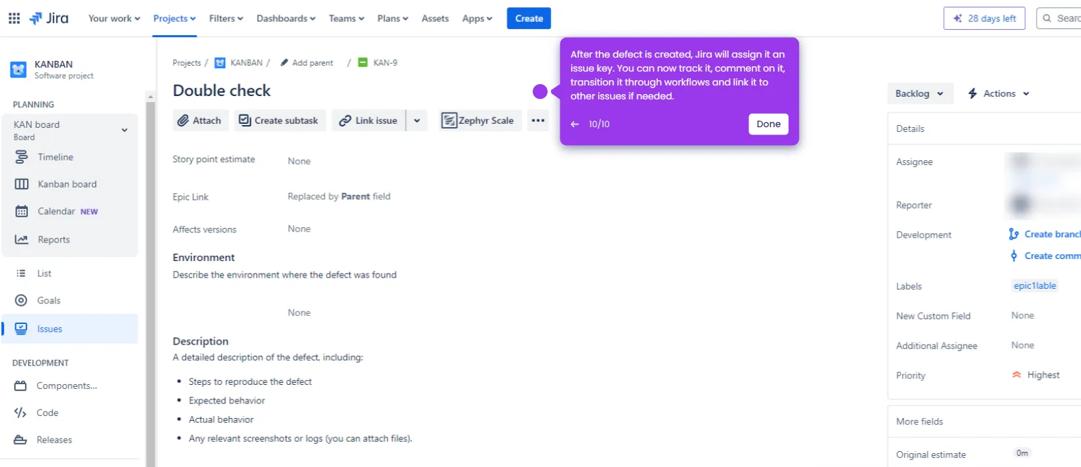1081x467 pixels.
Task: Click the Components icon
Action: click(x=21, y=386)
